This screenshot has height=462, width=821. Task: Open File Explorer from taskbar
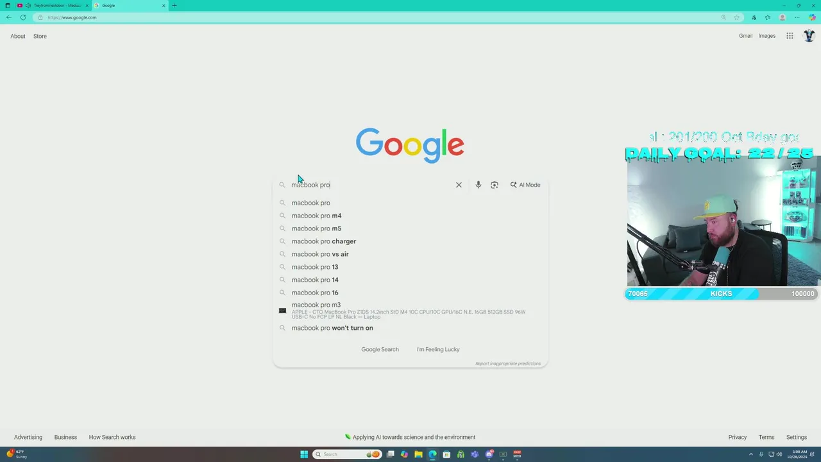[x=418, y=454]
